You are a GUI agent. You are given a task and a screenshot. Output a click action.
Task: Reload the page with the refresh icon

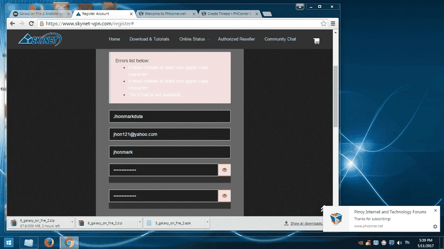[x=31, y=23]
